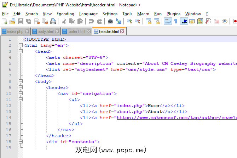237x158 pixels.
Task: Open Folder as Workspace toolbar icon
Action: tap(216, 21)
